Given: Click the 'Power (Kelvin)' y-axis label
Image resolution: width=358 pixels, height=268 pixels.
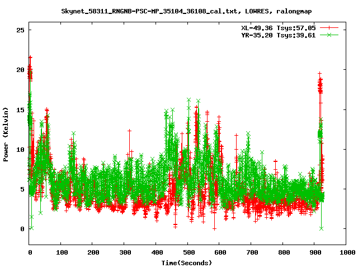Looking at the screenshot, I should [6, 135].
